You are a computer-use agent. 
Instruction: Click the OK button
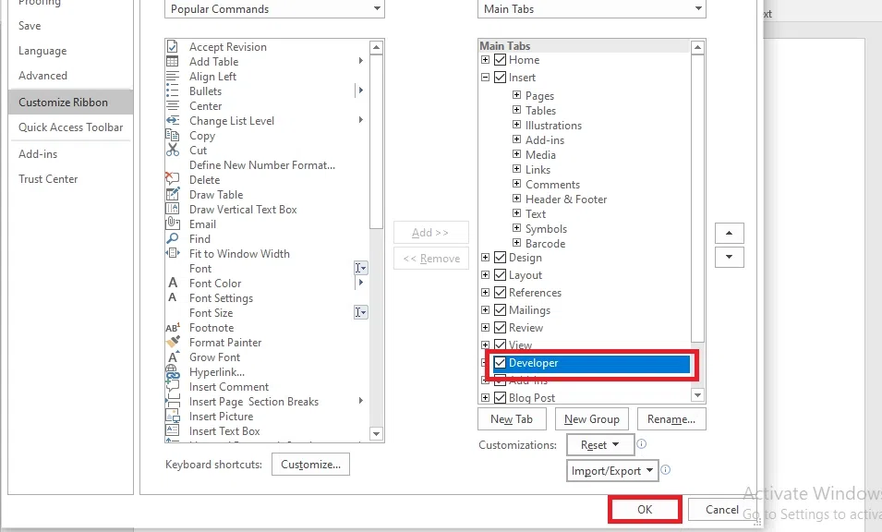[x=645, y=510]
